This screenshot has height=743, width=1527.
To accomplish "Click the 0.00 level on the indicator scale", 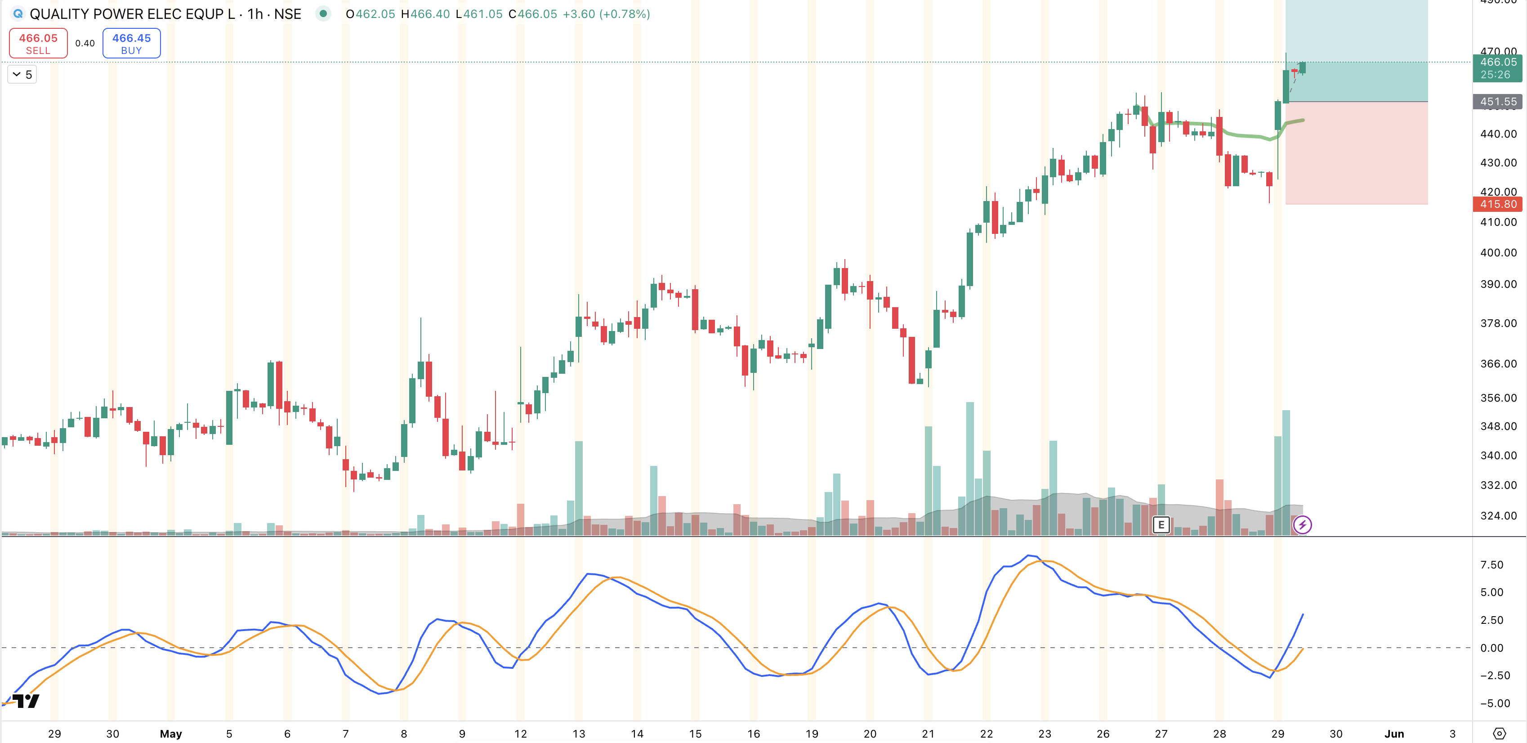I will tap(1491, 648).
